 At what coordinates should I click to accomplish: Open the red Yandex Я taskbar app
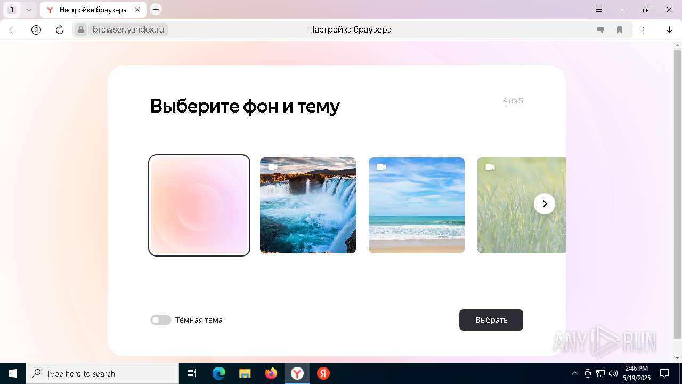click(323, 373)
